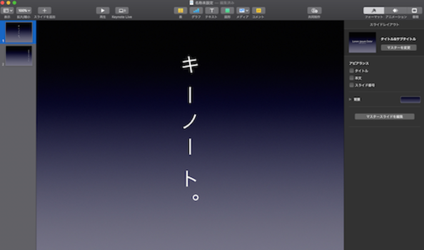This screenshot has height=250, width=424.
Task: Insert a chart using the Chart icon
Action: click(x=196, y=11)
